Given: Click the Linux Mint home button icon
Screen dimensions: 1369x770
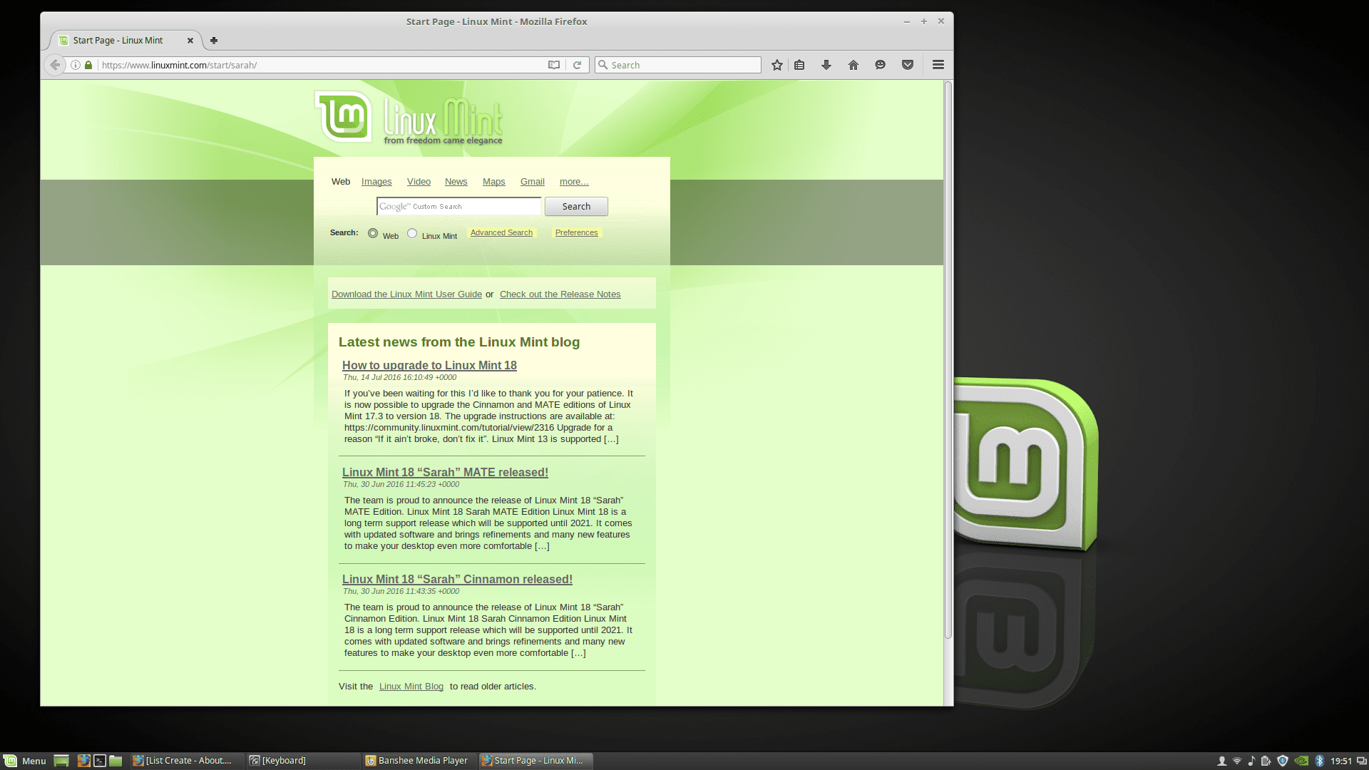Looking at the screenshot, I should 853,65.
